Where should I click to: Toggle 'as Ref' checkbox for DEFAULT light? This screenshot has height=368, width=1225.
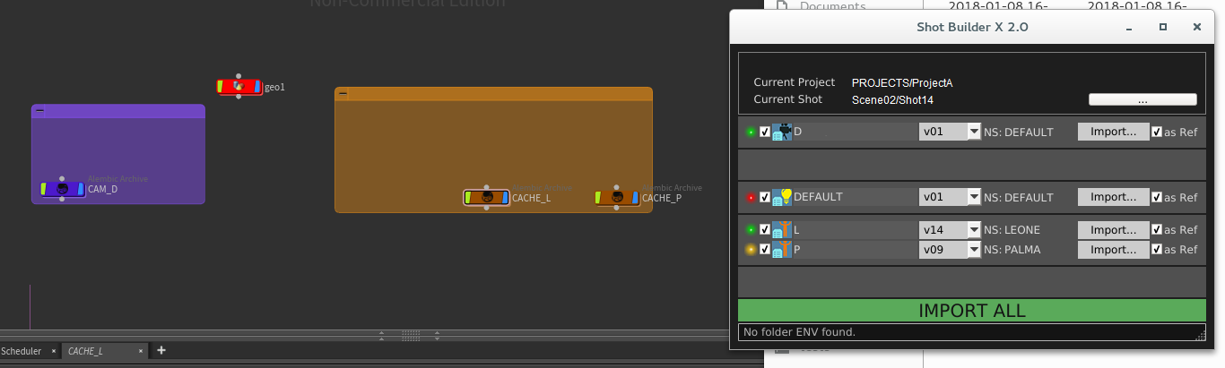[x=1157, y=197]
